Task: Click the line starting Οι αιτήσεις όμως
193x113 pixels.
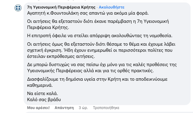Action: 101,44
